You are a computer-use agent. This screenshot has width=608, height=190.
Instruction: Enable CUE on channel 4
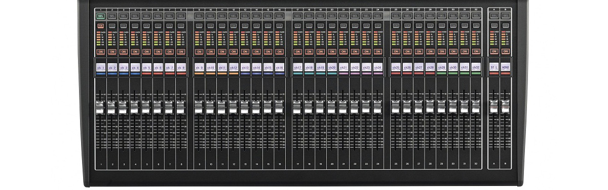click(x=135, y=25)
